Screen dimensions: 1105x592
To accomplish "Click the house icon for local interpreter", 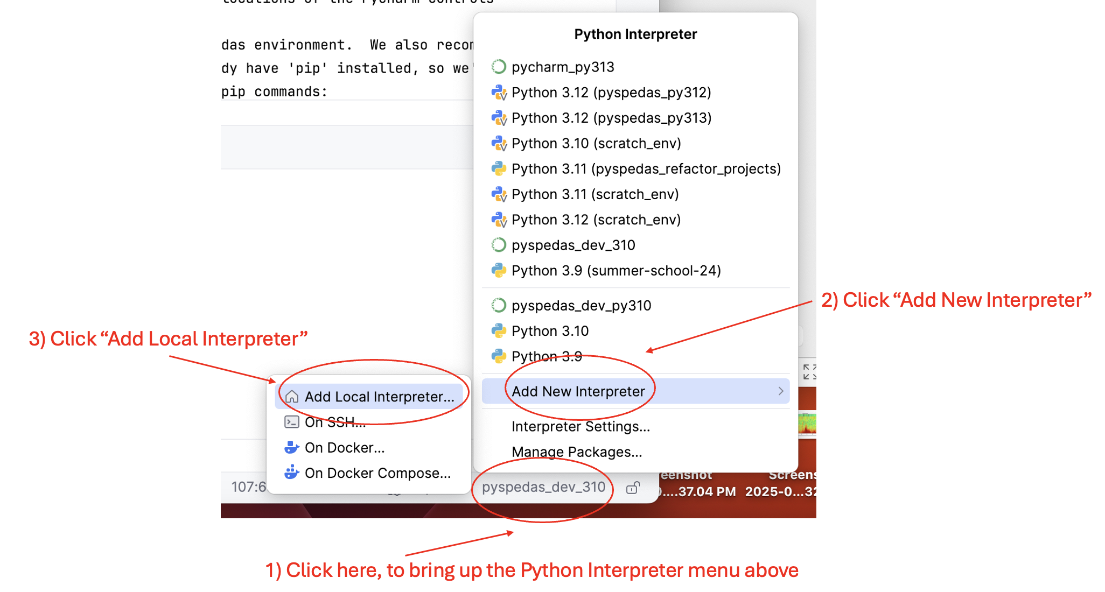I will click(x=292, y=397).
